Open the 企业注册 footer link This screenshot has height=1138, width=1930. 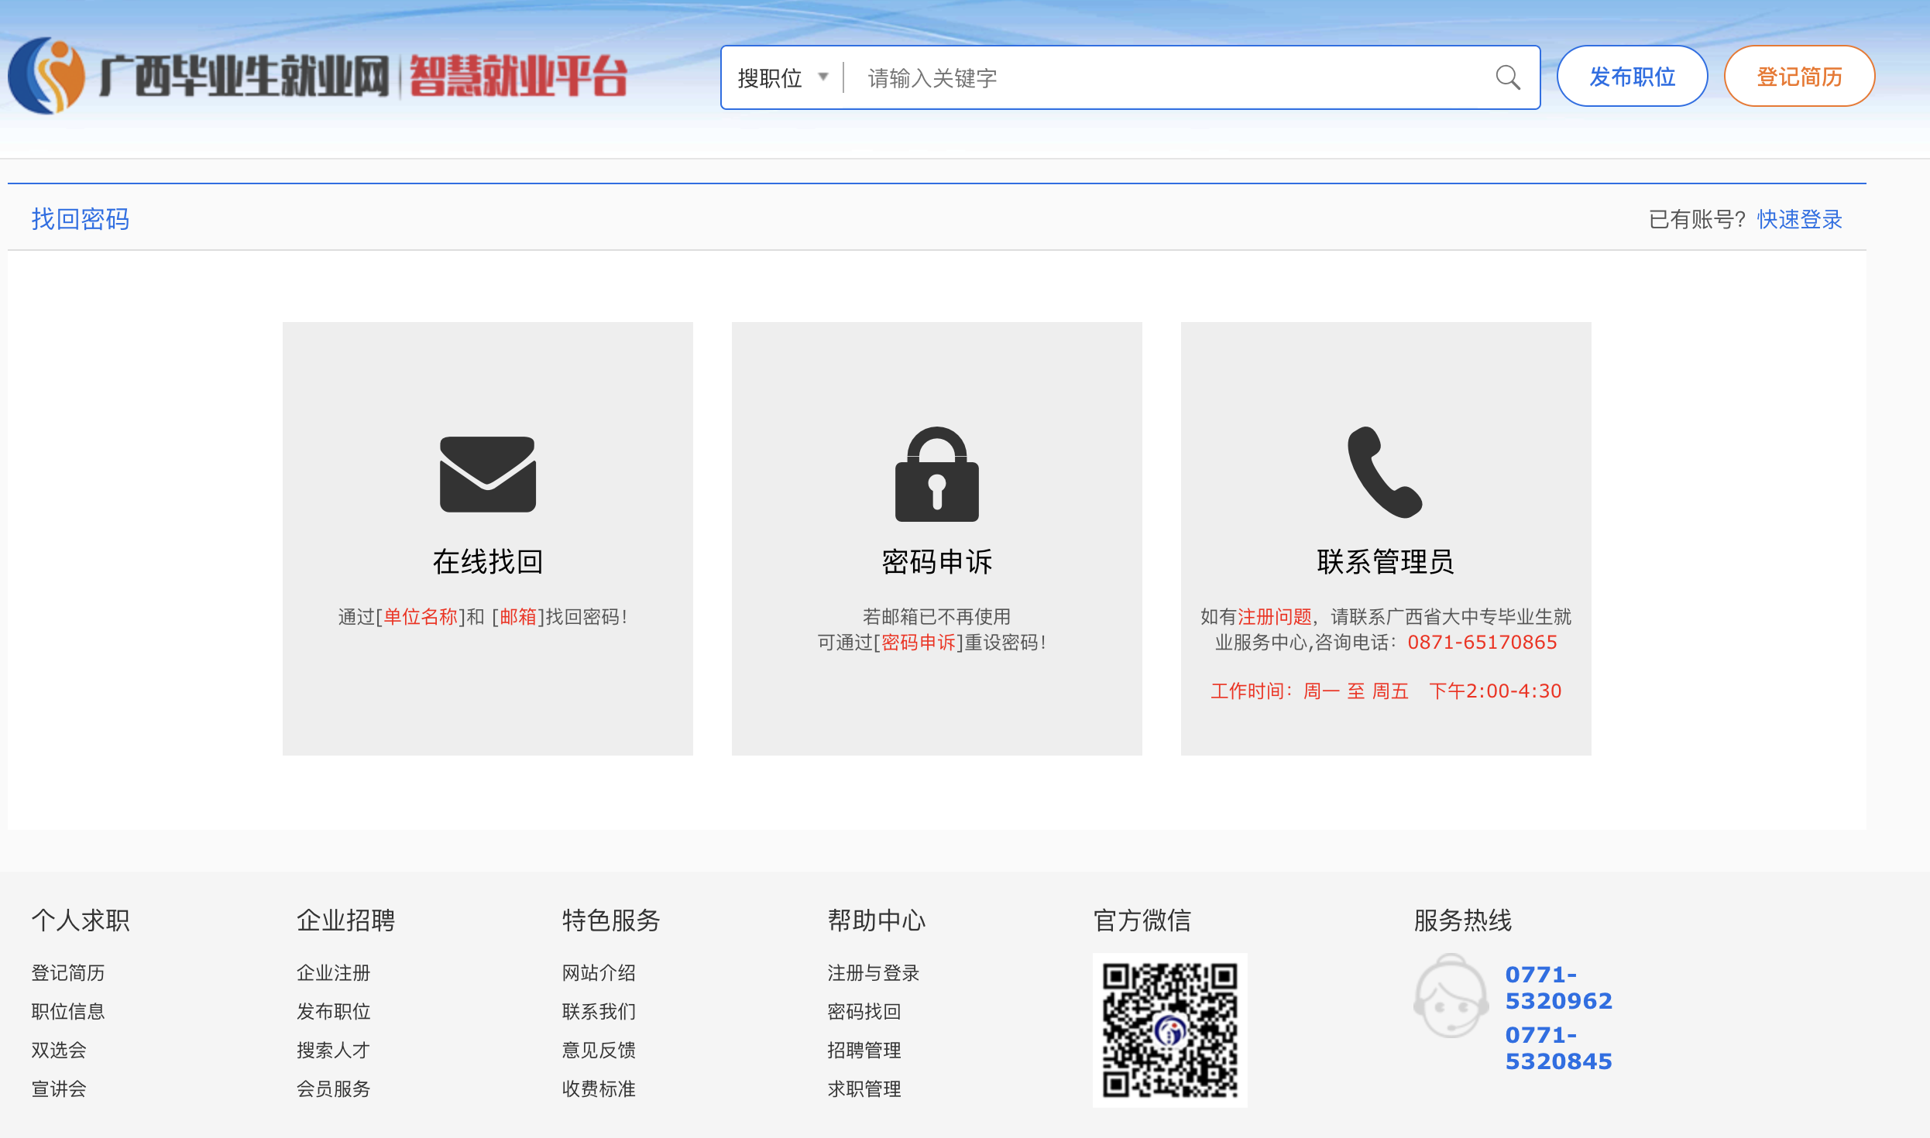333,972
